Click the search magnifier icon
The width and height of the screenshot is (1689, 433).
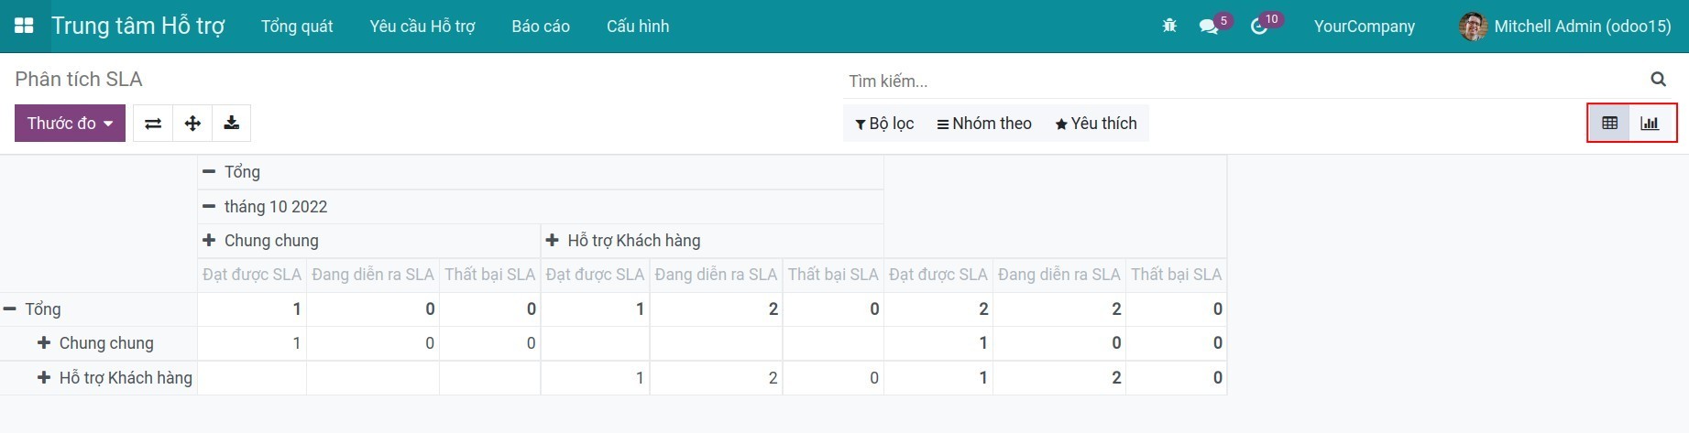pos(1658,80)
